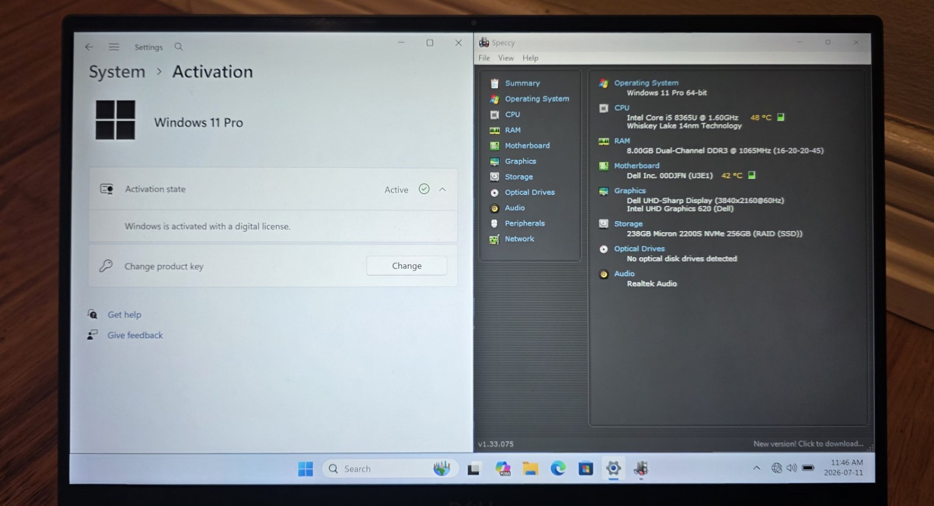This screenshot has width=934, height=506.
Task: Click the RAM heading in summary pane
Action: point(622,141)
